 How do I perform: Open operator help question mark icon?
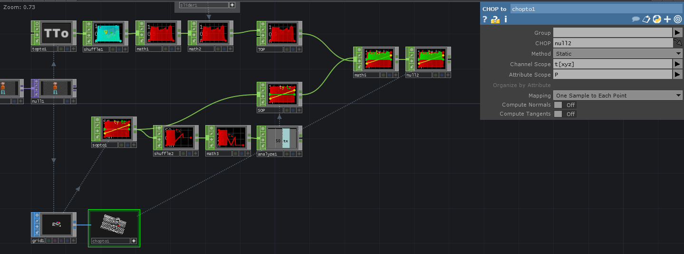point(485,20)
